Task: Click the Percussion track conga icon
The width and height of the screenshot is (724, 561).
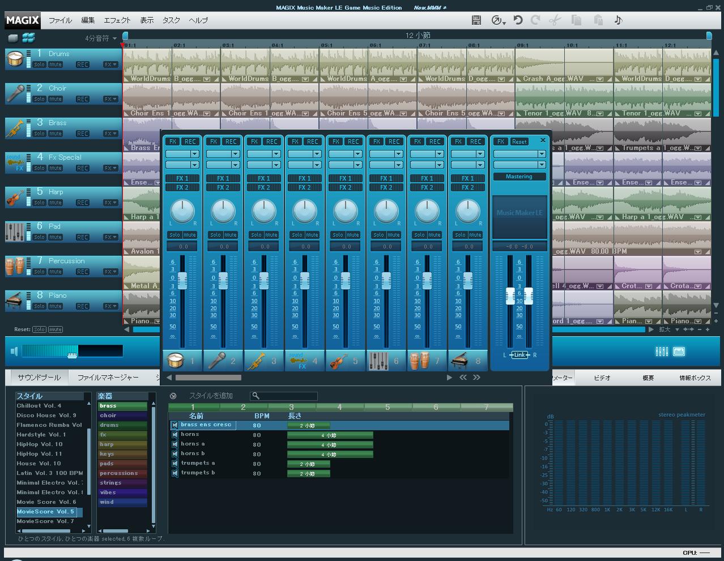Action: tap(15, 266)
